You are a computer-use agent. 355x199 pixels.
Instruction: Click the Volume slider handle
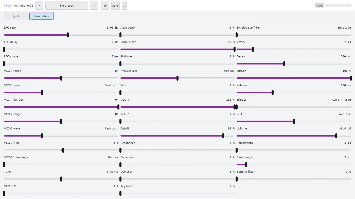336,136
